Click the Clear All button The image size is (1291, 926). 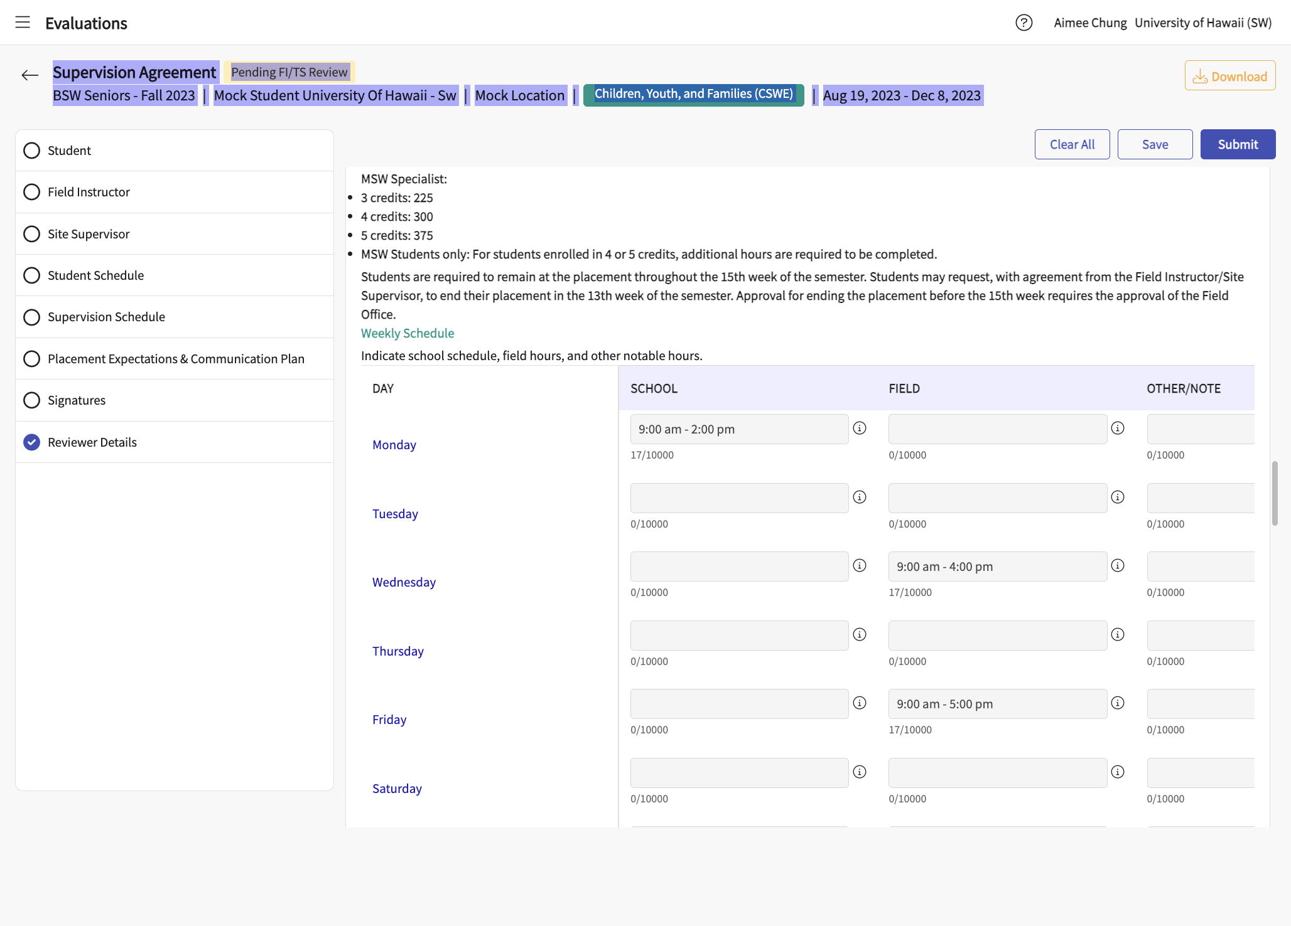click(1072, 144)
